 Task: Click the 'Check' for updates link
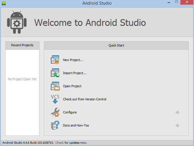tap(59, 143)
